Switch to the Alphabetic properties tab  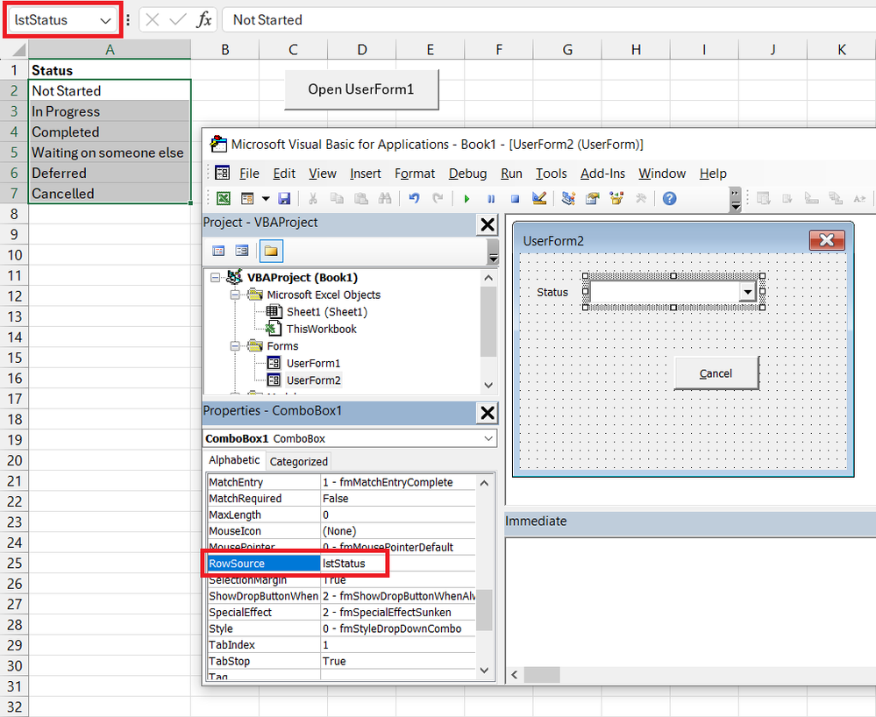234,460
